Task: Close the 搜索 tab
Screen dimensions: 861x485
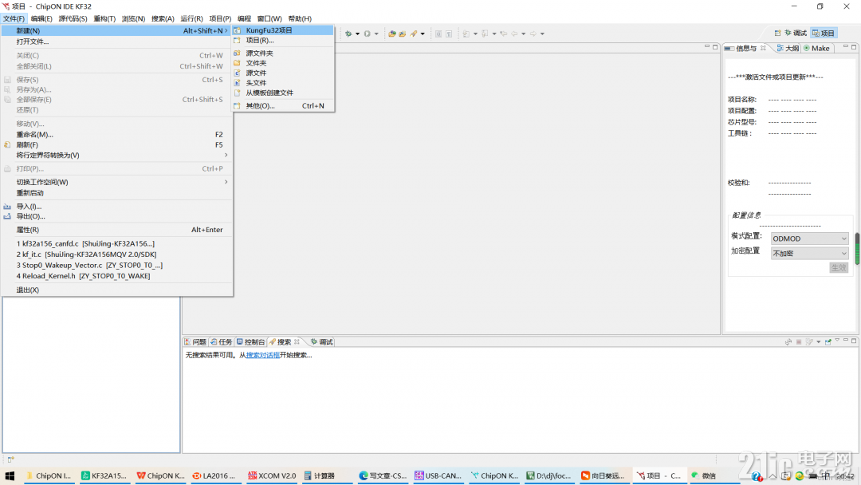Action: click(297, 341)
